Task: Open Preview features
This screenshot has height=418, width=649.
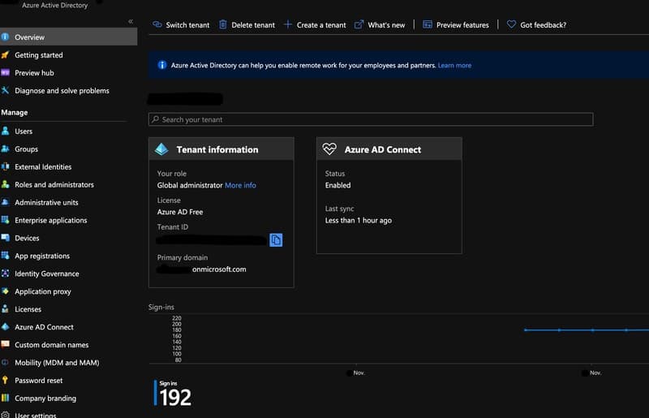Action: (x=456, y=25)
